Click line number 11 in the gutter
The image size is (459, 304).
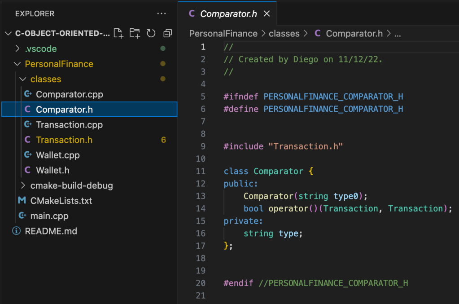point(201,171)
